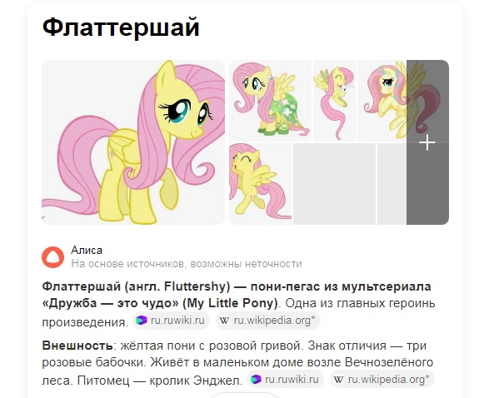Click the Флаттершай heading title
The image size is (494, 398).
click(x=121, y=27)
